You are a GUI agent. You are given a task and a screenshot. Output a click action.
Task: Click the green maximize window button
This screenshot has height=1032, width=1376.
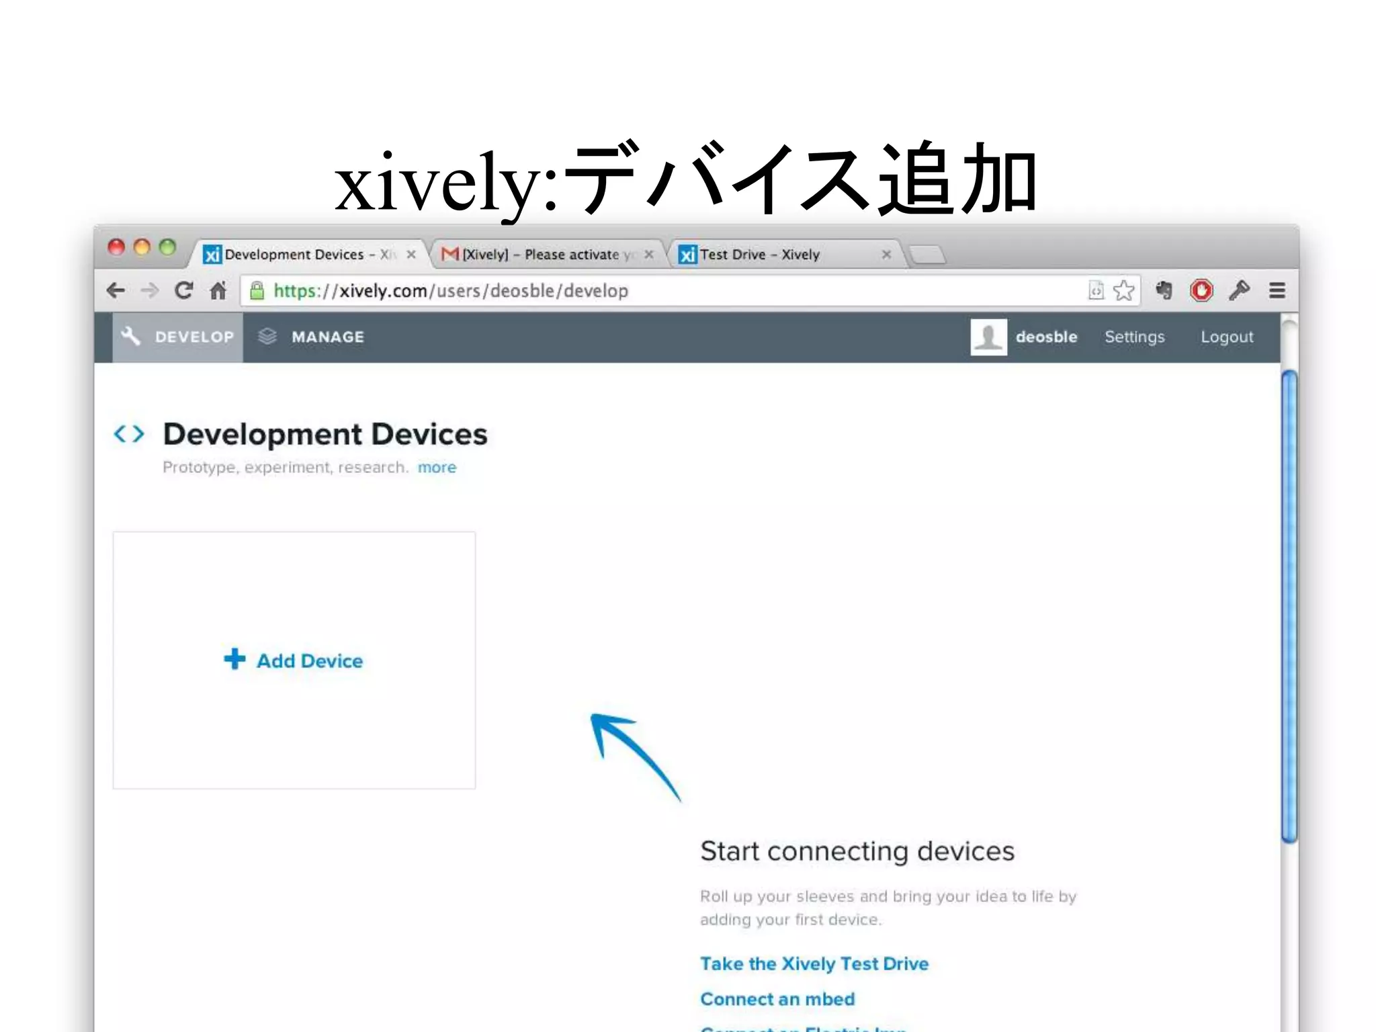coord(167,247)
